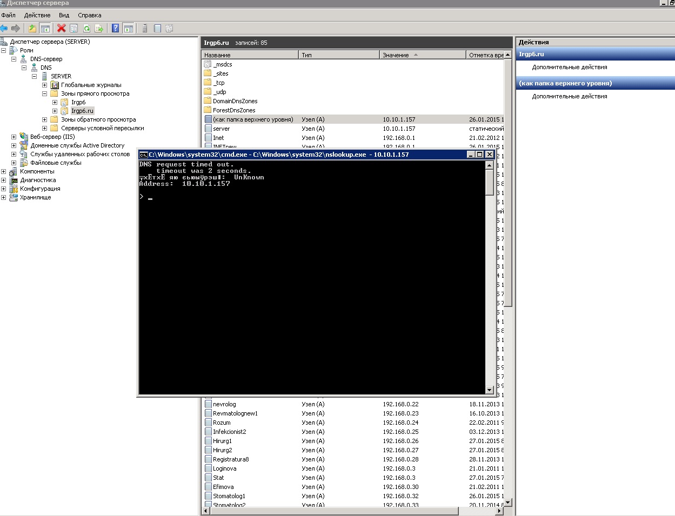This screenshot has height=516, width=675.
Task: Click the Диагностика tree icon
Action: click(x=14, y=180)
